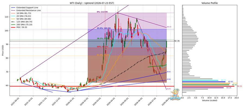Click the green "60.45" volume profile label
This screenshot has height=108, width=244.
[x=234, y=85]
